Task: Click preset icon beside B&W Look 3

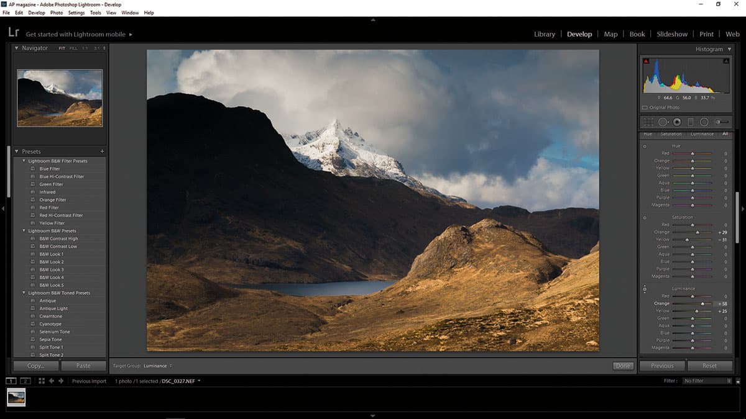Action: click(x=33, y=270)
